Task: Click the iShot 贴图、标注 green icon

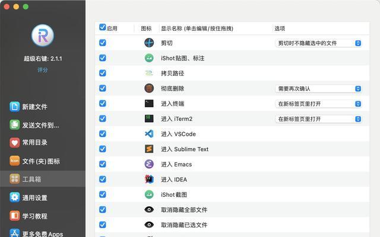Action: [149, 58]
